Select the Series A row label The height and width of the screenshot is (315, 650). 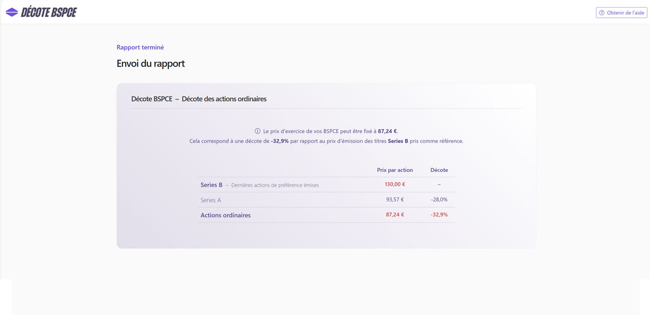pos(211,200)
